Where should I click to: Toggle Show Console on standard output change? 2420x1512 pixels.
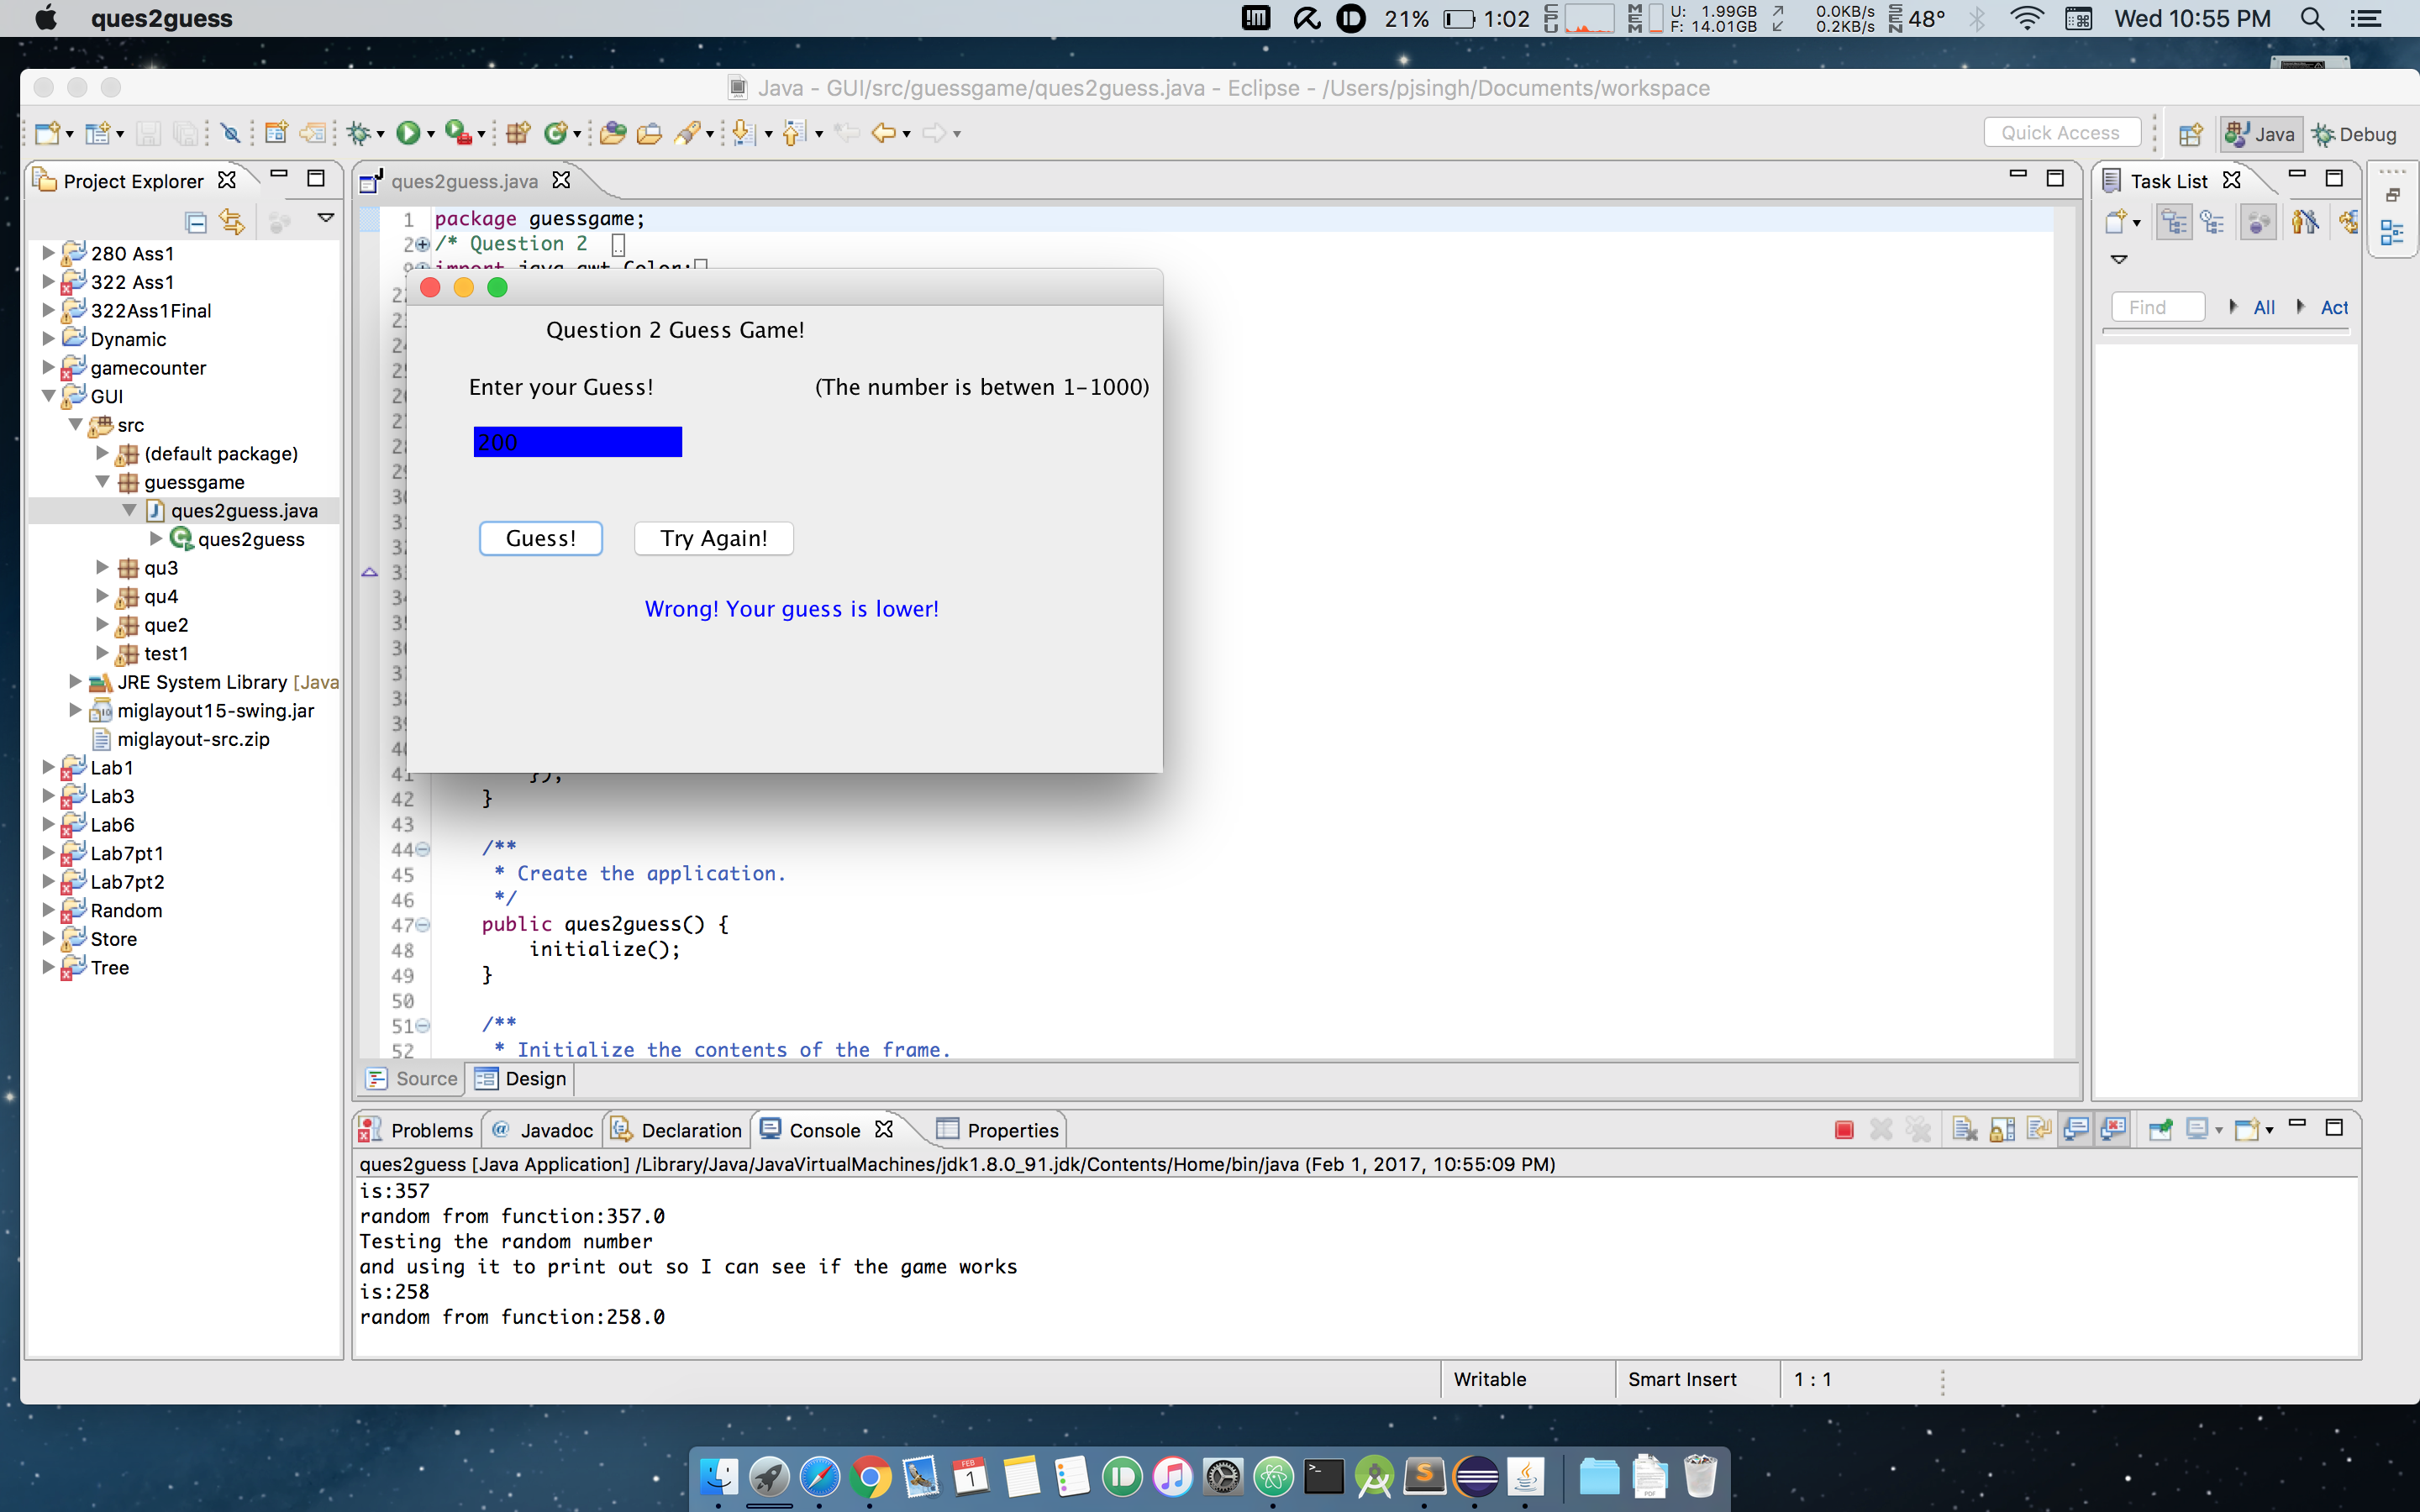(x=2076, y=1130)
